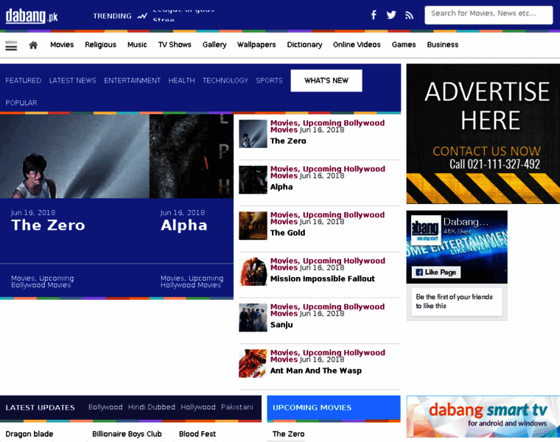Switch to the HEALTH tab
This screenshot has height=442, width=560.
point(181,81)
